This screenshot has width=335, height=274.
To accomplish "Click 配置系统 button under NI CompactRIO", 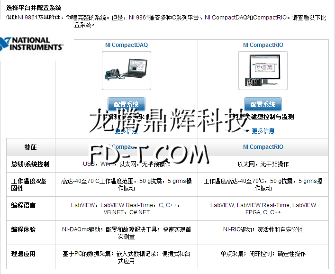I will click(263, 104).
